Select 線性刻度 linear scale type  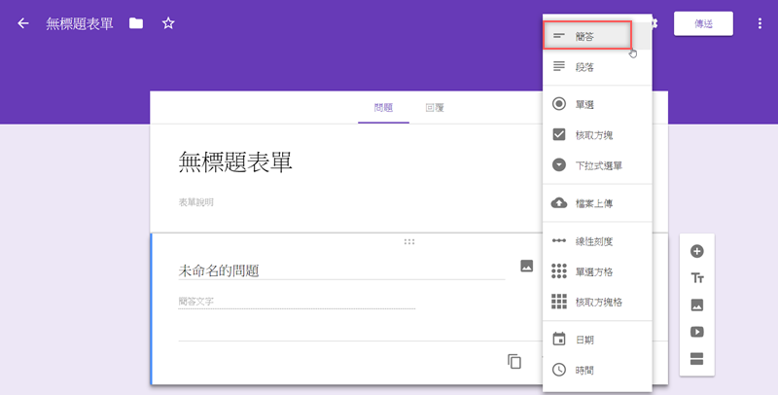593,240
